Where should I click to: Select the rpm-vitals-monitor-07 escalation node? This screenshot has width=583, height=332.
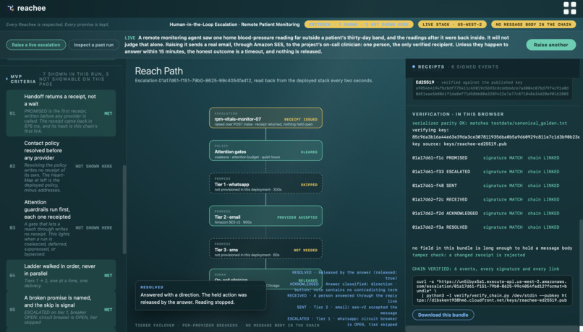265,118
